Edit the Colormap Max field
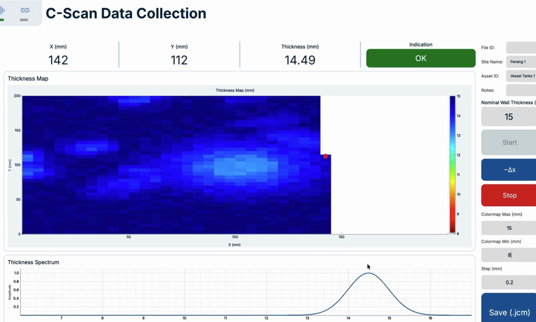Viewport: 536px width, 322px height. tap(509, 228)
